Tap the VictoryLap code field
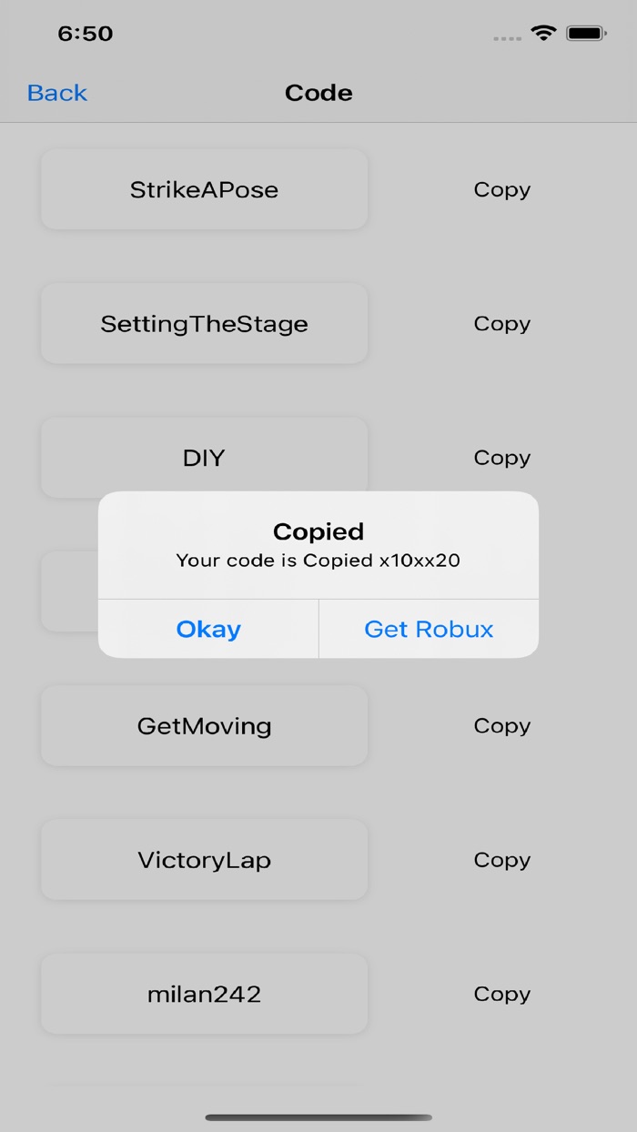The image size is (637, 1132). 204,859
